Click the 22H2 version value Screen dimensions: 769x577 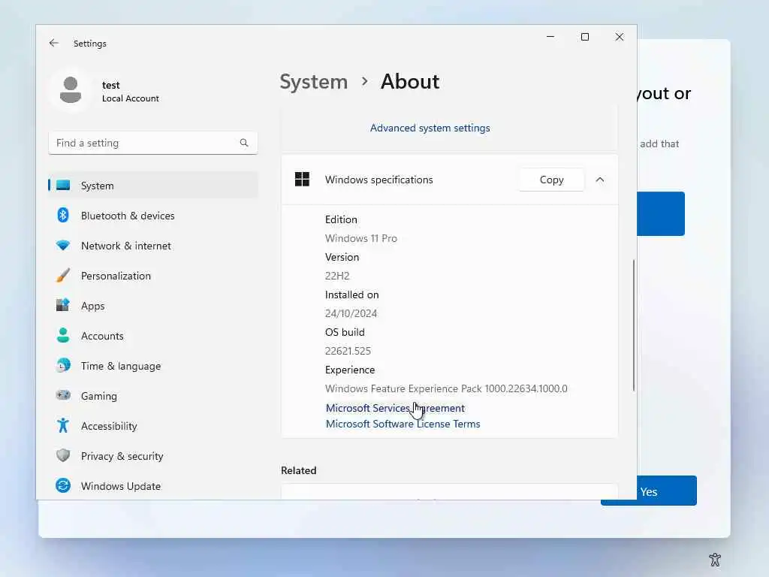tap(337, 276)
